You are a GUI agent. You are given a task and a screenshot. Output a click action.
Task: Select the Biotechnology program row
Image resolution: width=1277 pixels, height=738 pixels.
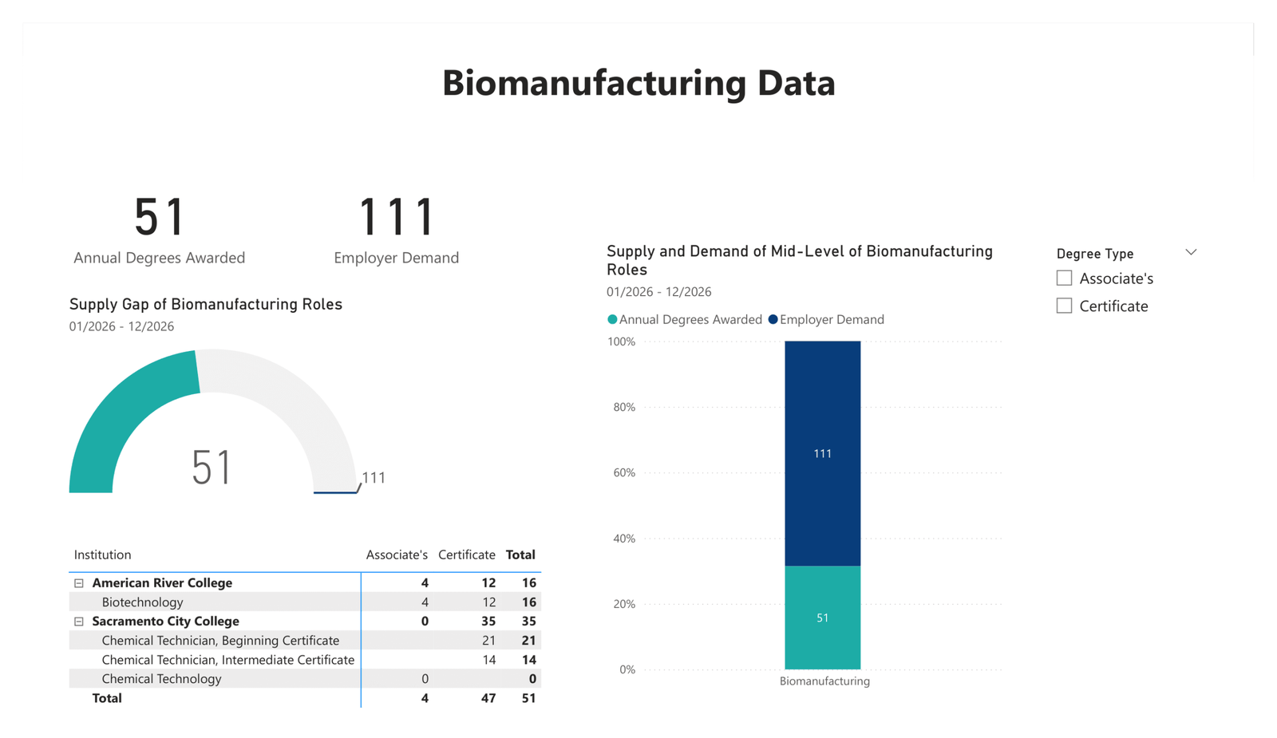click(143, 602)
